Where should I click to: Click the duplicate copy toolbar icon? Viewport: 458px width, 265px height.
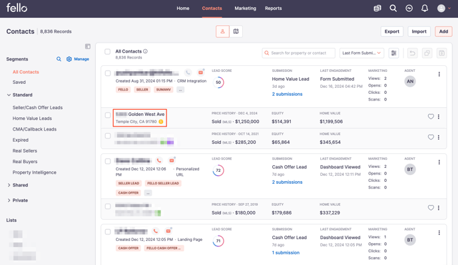click(x=427, y=53)
